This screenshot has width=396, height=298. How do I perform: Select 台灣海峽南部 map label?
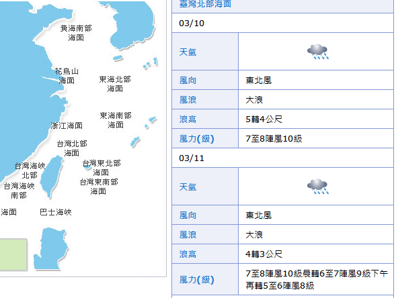[x=19, y=191]
